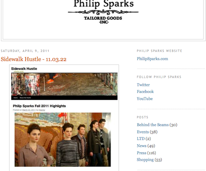This screenshot has height=171, width=206.
Task: Select the LTD posts category
Action: click(141, 139)
